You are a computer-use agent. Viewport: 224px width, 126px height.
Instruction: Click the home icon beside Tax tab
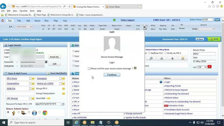3,21
